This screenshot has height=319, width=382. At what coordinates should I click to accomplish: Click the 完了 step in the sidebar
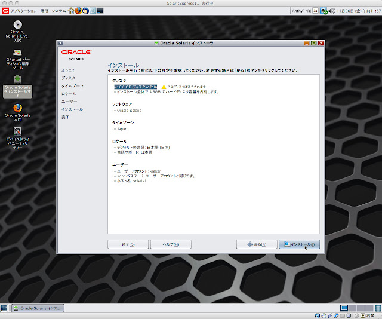click(x=65, y=117)
